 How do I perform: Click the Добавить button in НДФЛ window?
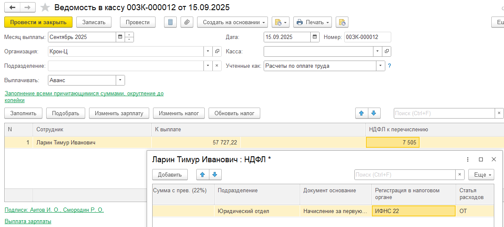click(x=170, y=174)
